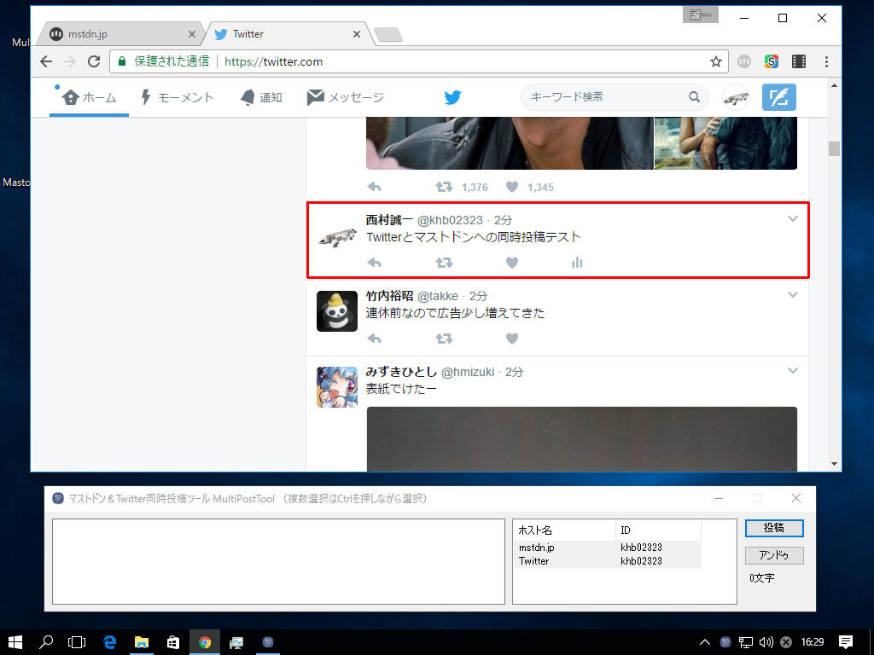Open the Chrome three-dot menu
The height and width of the screenshot is (655, 874).
pyautogui.click(x=826, y=61)
